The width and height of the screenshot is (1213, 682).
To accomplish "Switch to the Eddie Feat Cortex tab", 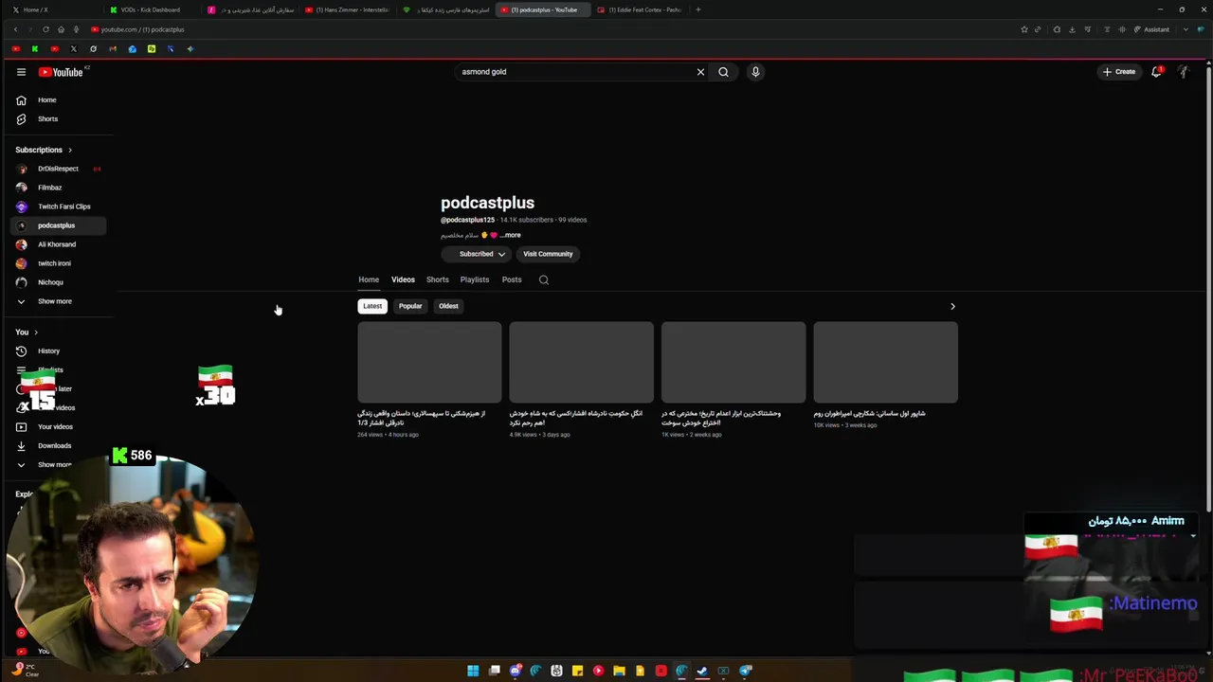I will pos(640,9).
